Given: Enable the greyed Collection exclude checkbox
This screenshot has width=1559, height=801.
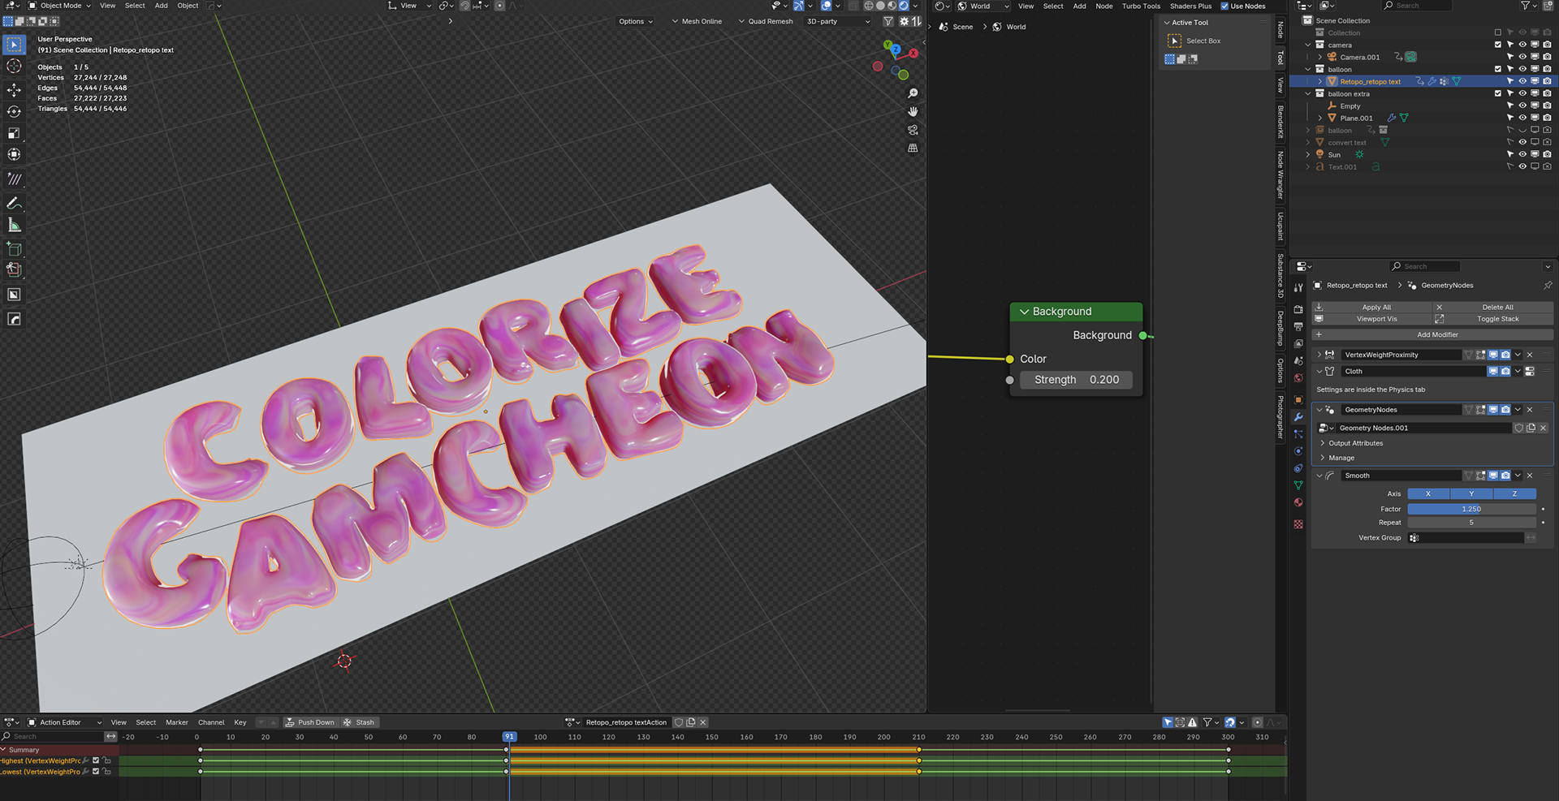Looking at the screenshot, I should (x=1498, y=32).
